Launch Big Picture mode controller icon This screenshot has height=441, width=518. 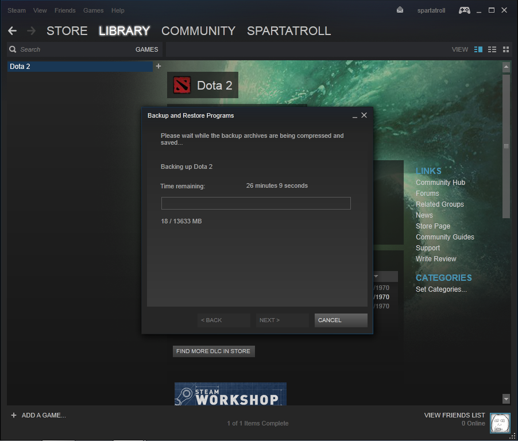click(465, 10)
